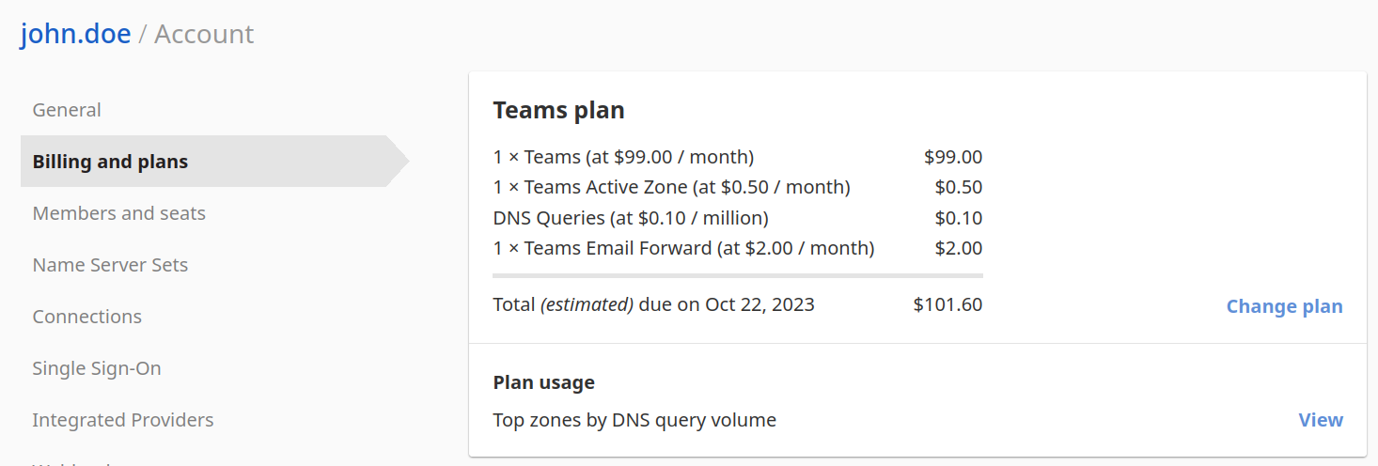
Task: Select Billing and plans in the sidebar
Action: click(x=110, y=162)
